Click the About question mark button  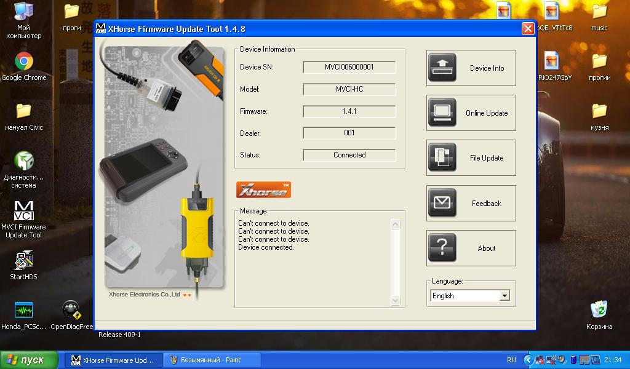coord(471,248)
